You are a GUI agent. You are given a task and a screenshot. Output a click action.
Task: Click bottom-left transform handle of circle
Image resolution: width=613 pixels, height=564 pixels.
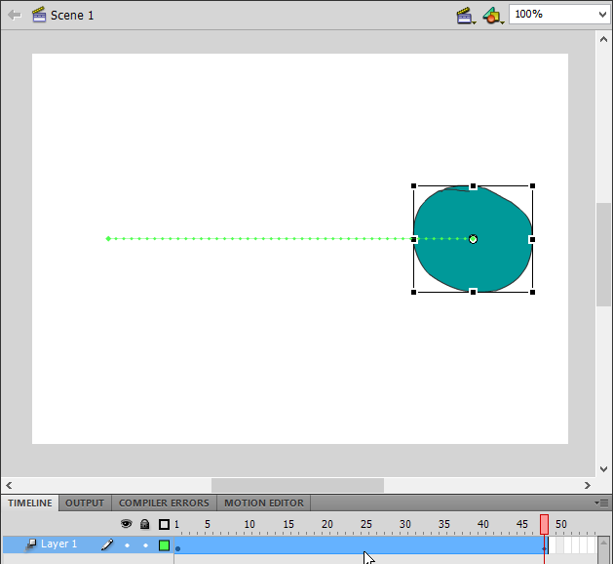tap(413, 292)
